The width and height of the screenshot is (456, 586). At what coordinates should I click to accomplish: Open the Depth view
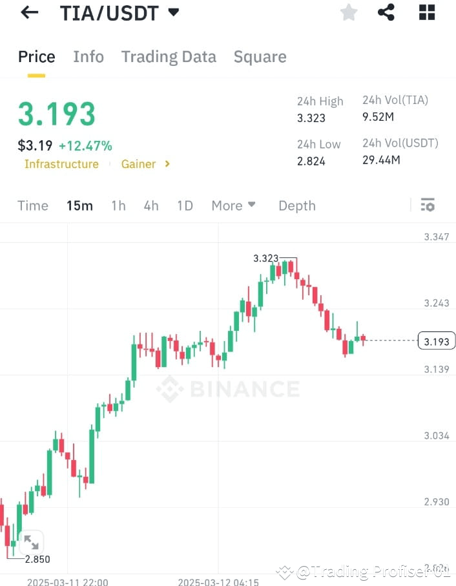coord(296,205)
